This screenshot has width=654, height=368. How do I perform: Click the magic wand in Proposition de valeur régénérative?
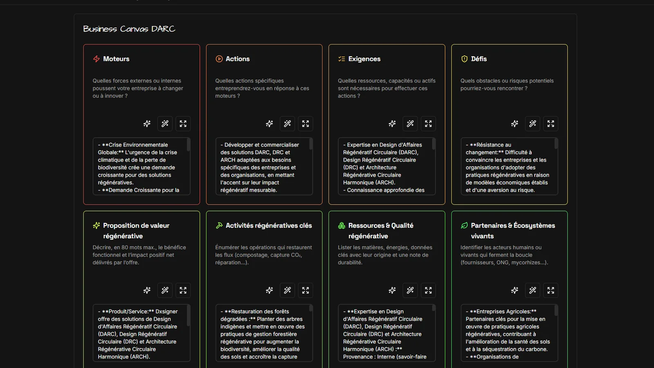[x=165, y=290]
